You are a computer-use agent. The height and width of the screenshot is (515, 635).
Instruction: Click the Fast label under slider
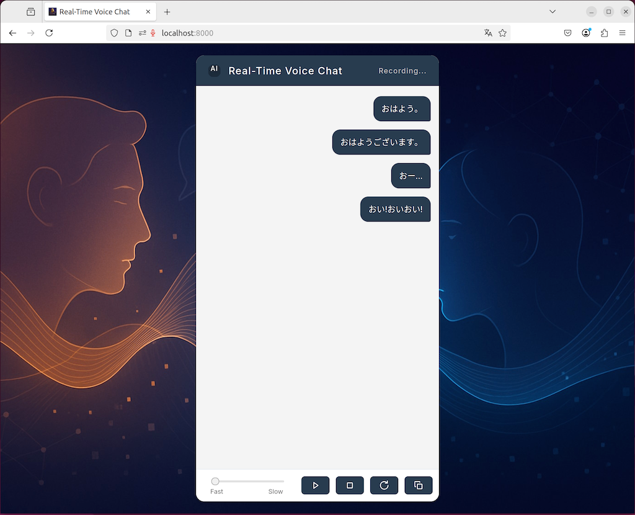point(216,491)
